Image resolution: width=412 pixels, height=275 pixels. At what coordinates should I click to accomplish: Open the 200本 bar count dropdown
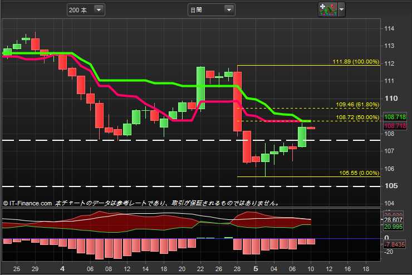(86, 10)
